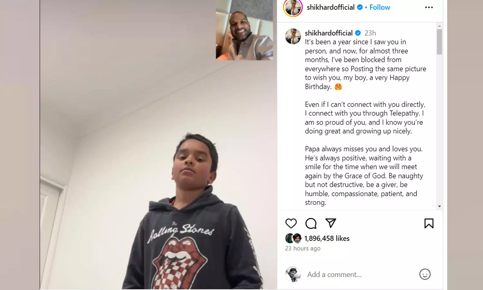Click the caption scrollbar thumb
The image size is (483, 290).
pyautogui.click(x=440, y=42)
